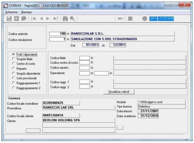Click Codice fiscale cliente value 00451260418
This screenshot has height=143, width=194.
coord(61,115)
